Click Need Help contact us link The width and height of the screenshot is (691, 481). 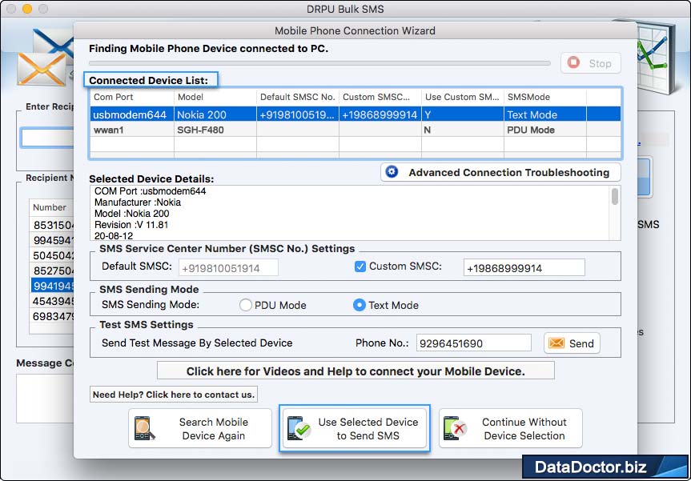174,395
